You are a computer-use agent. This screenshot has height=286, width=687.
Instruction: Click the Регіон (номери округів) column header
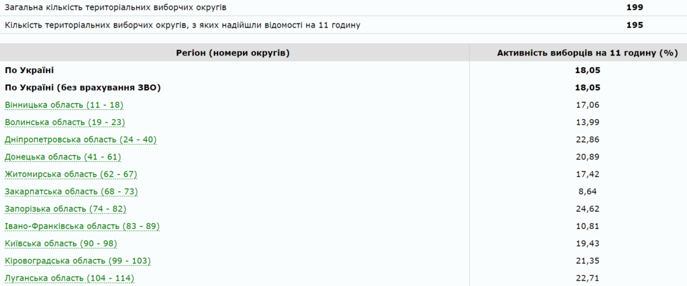233,52
